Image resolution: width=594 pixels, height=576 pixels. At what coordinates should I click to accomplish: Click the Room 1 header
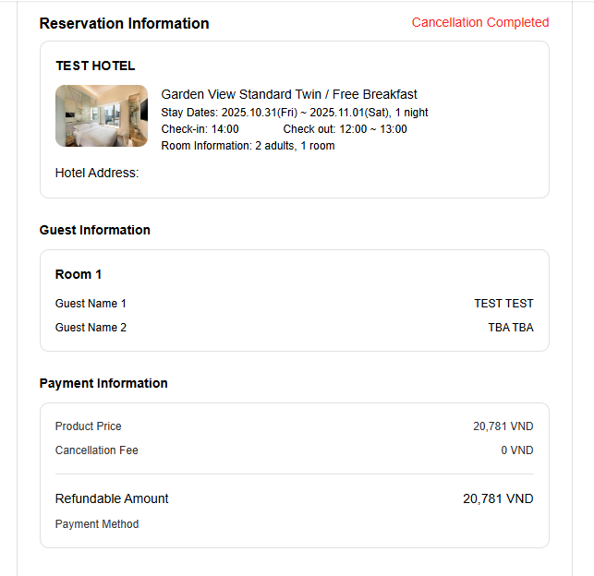(x=79, y=274)
